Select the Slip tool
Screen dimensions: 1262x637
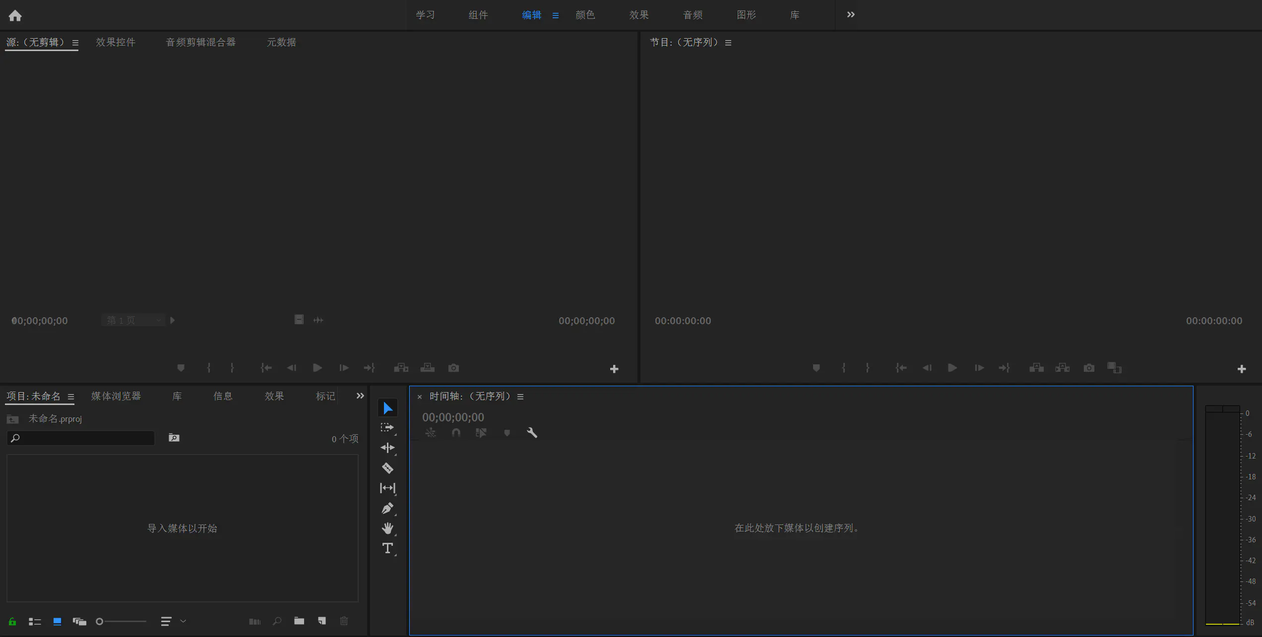pos(387,488)
